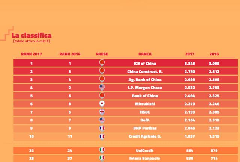Click the France flag pin beside BNP Paribas
Image resolution: width=240 pixels, height=162 pixels.
tap(102, 129)
